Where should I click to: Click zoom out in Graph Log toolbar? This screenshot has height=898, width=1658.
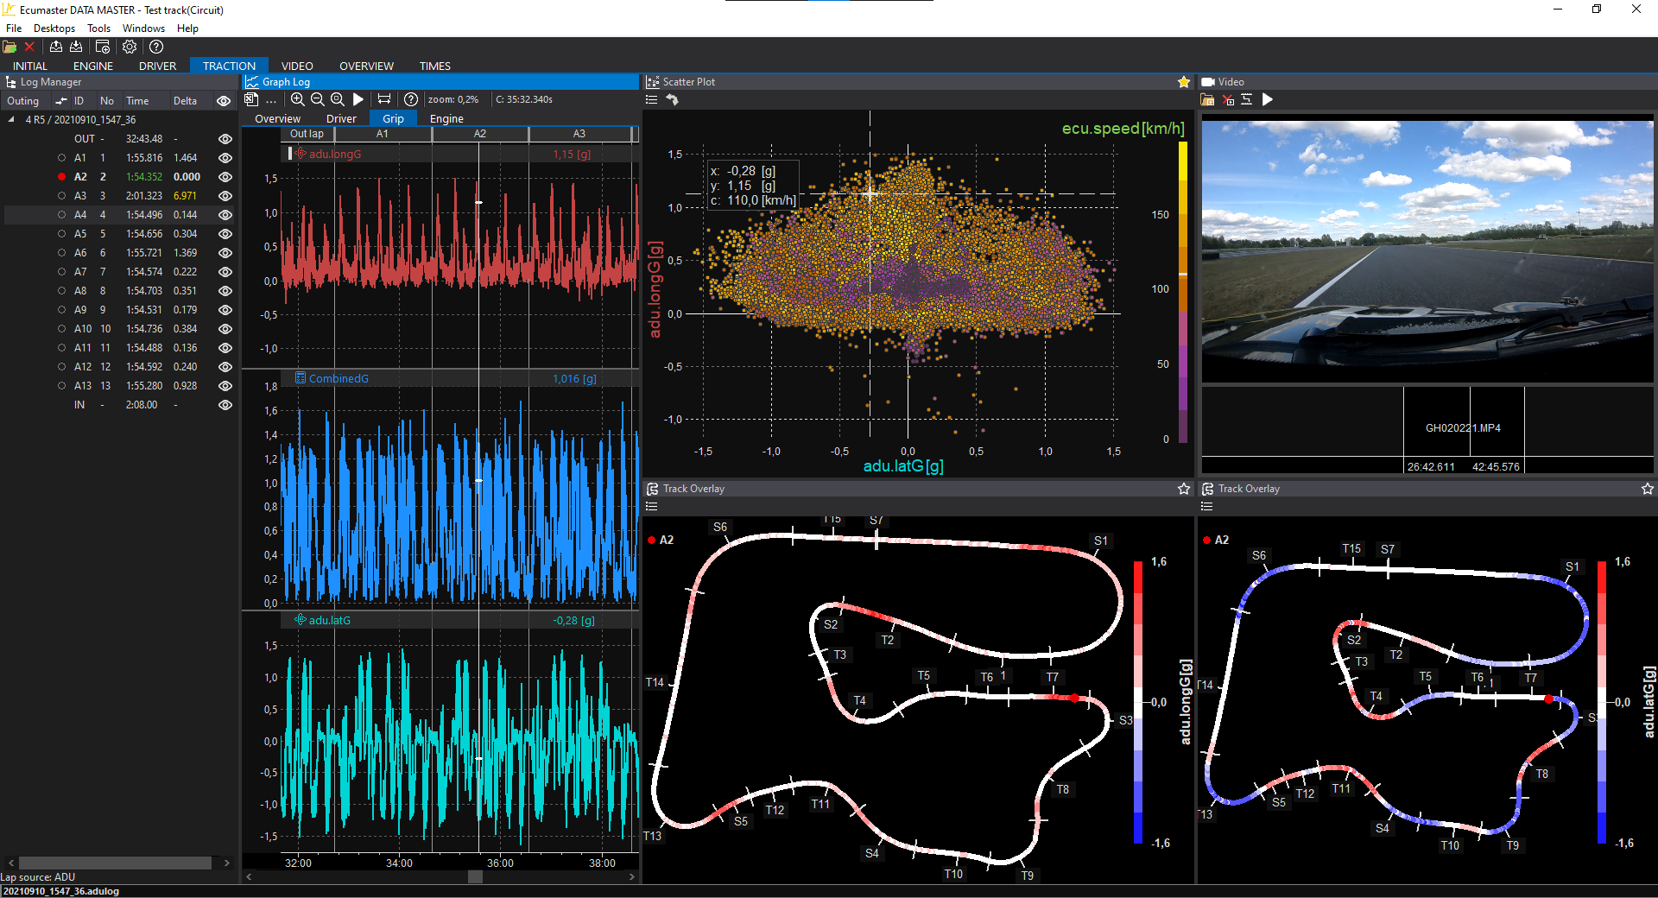317,99
